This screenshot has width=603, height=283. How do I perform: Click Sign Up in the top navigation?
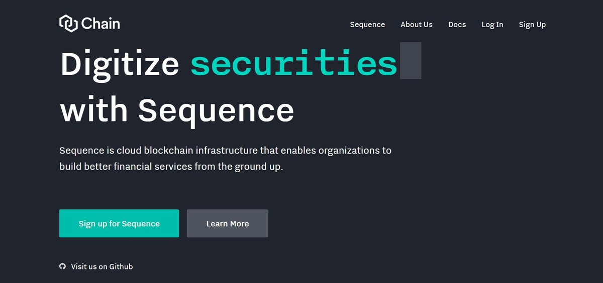(x=532, y=25)
